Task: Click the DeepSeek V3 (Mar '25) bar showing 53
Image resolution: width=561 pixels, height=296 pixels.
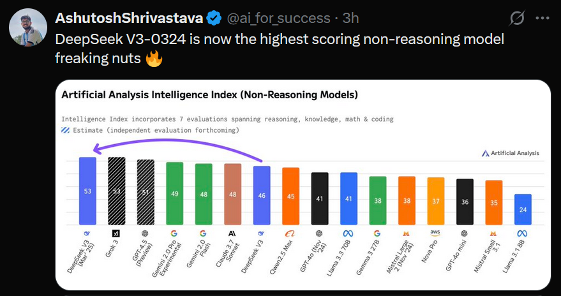Action: coord(87,191)
